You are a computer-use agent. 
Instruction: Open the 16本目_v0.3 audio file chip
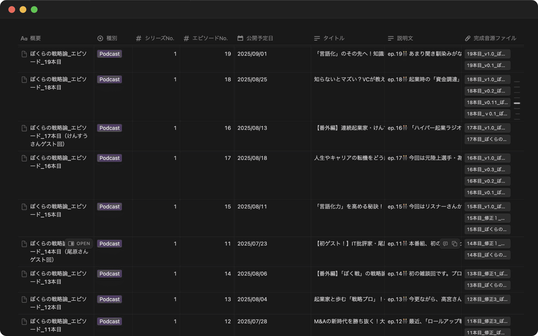point(487,170)
